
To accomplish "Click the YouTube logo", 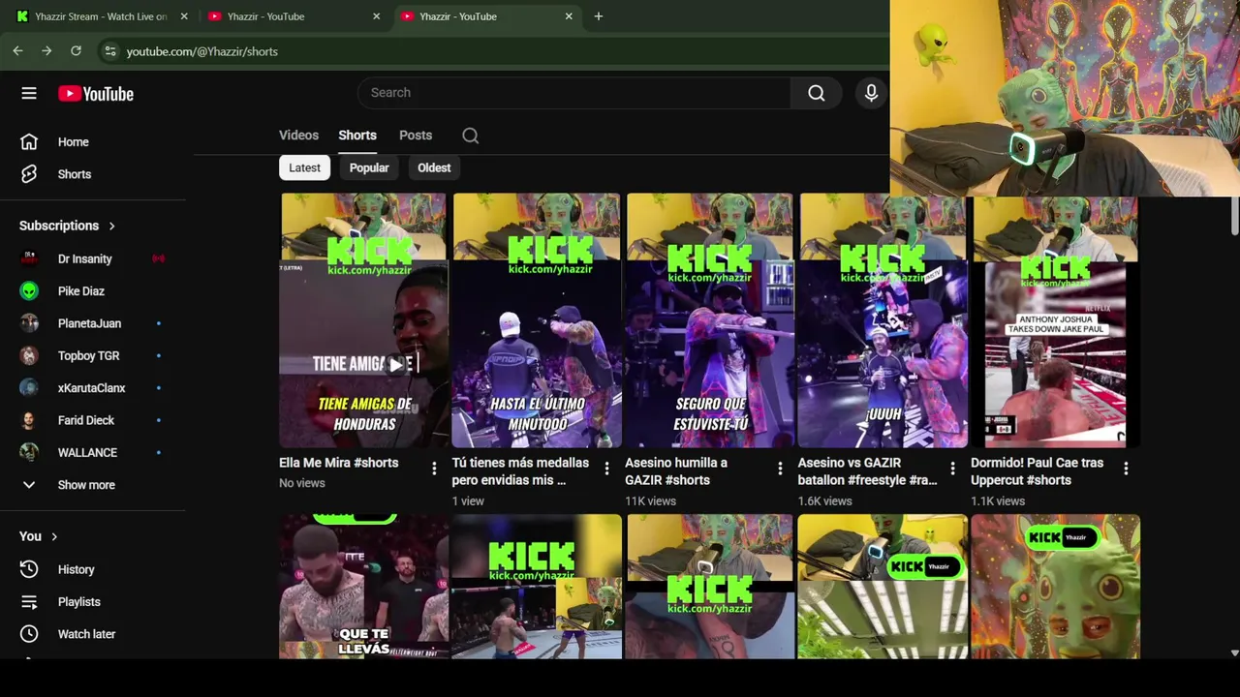I will 96,93.
